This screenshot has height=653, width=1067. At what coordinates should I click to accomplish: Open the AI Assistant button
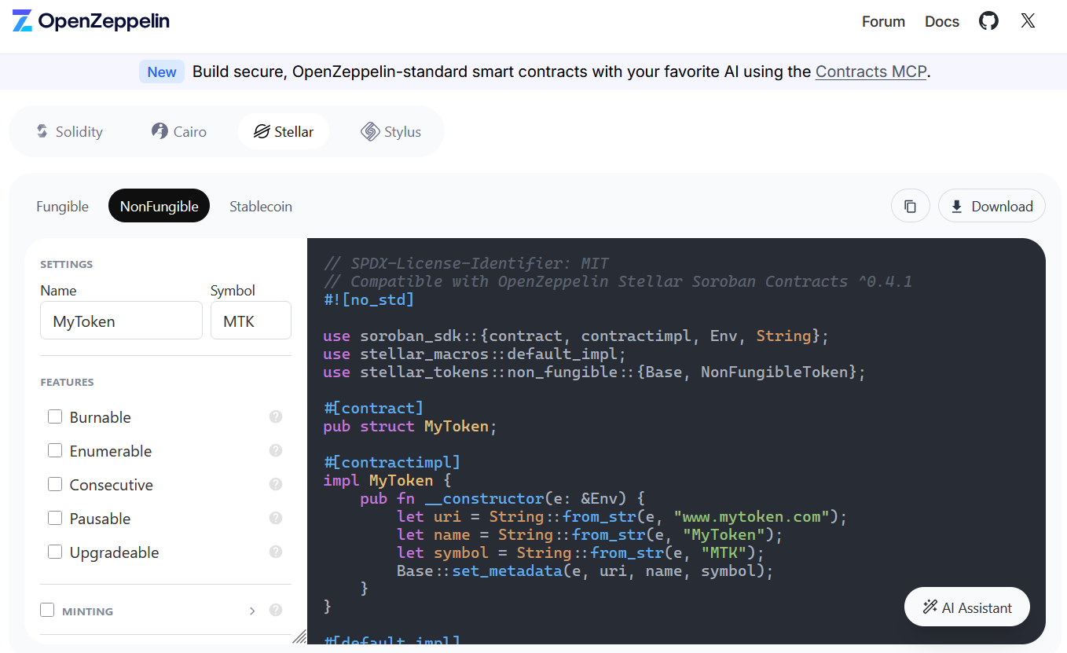[967, 607]
